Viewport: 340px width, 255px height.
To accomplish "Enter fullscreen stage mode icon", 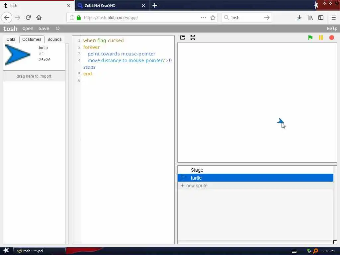I will click(x=193, y=38).
